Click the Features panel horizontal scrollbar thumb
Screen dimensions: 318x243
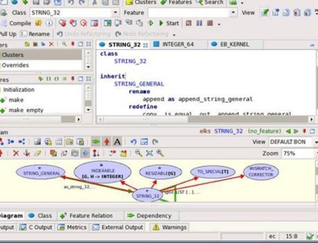68,119
